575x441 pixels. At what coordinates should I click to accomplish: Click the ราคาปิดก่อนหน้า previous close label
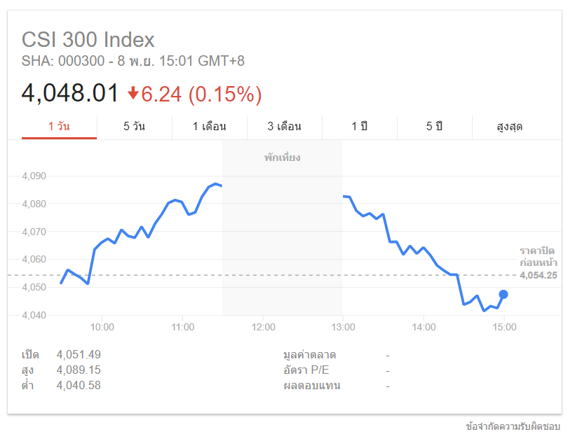tap(538, 256)
